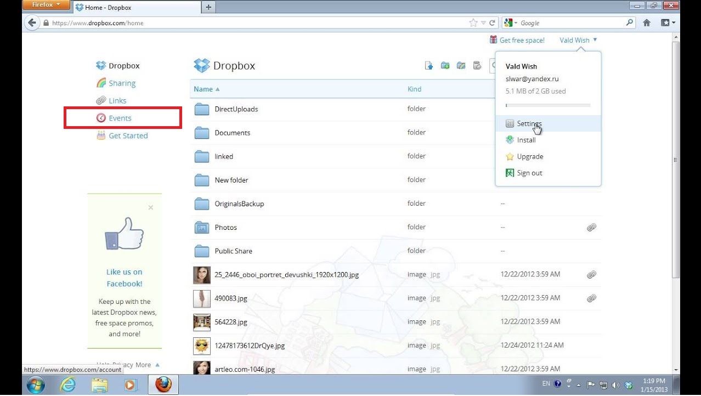Open the linked folder

point(224,156)
